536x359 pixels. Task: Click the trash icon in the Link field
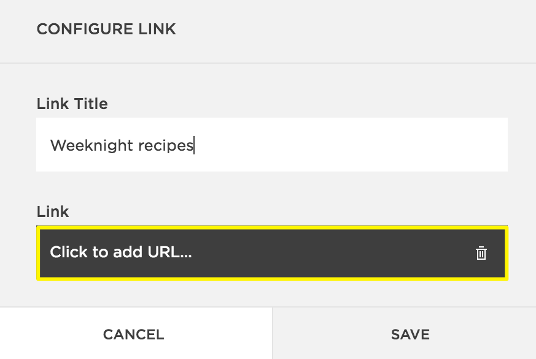pos(481,253)
